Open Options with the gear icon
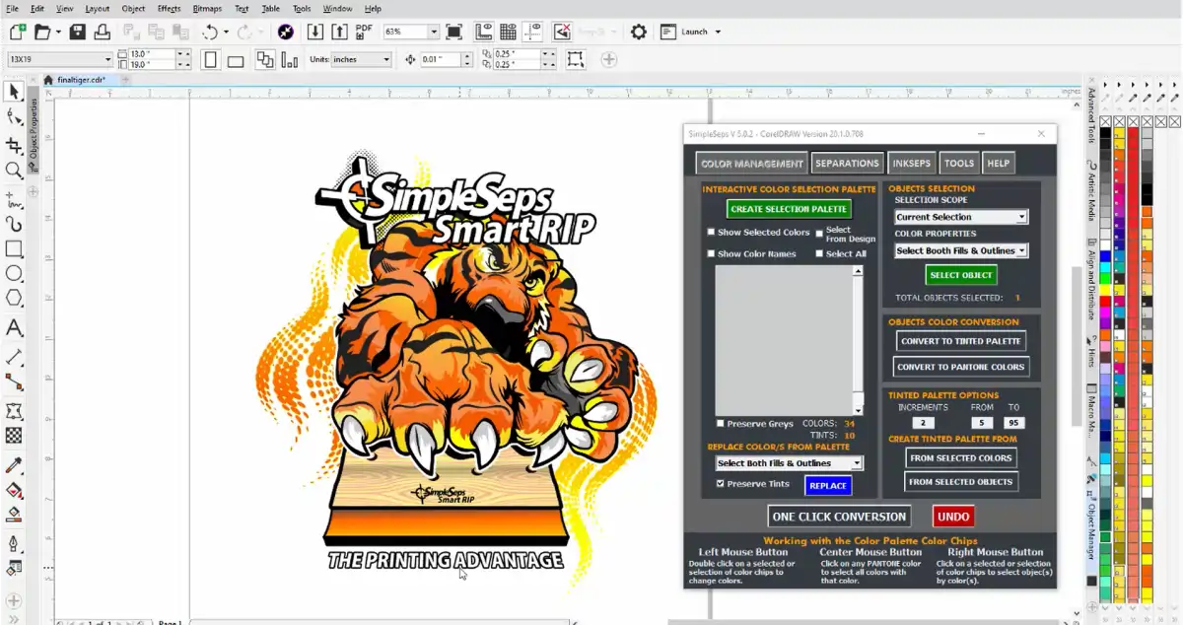The height and width of the screenshot is (625, 1183). (x=639, y=32)
